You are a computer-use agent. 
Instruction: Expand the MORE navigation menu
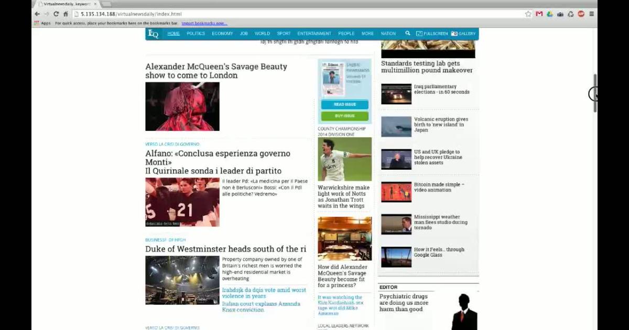click(x=367, y=34)
